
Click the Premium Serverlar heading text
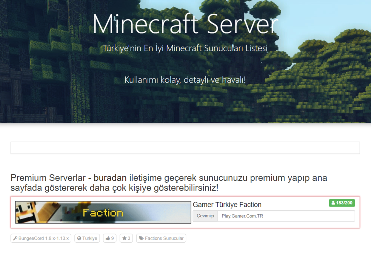coord(169,183)
